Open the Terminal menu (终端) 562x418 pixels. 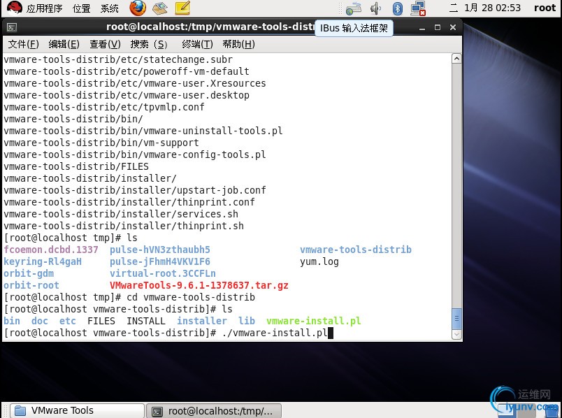click(197, 44)
